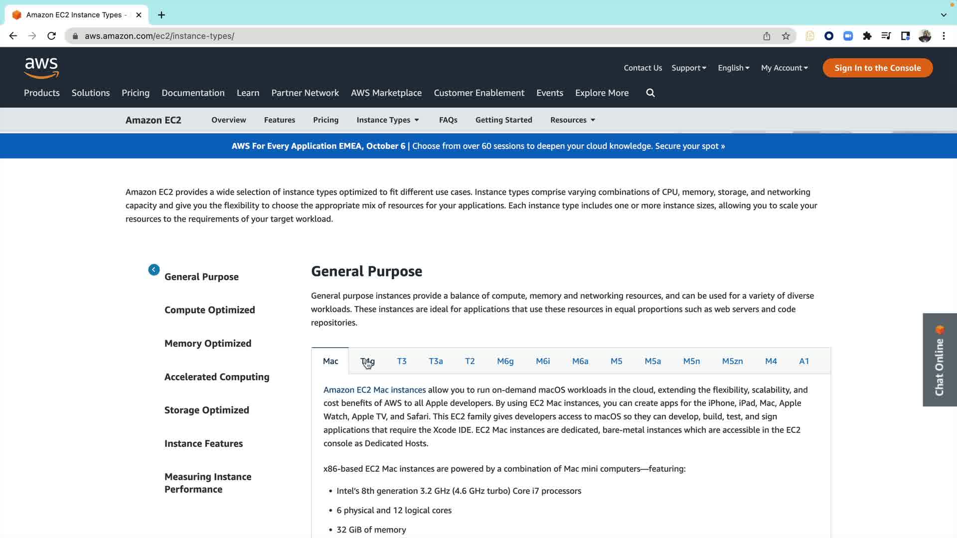
Task: Open the English language dropdown
Action: point(733,68)
